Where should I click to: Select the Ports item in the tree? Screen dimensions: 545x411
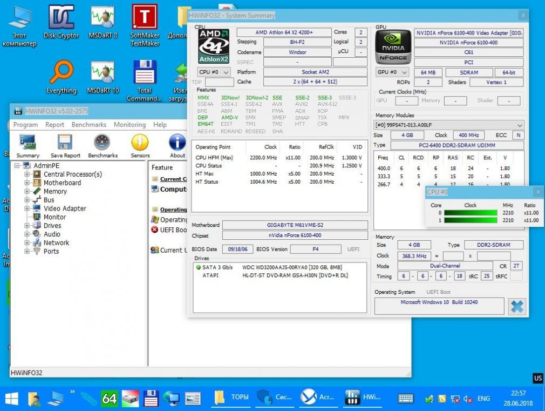tap(51, 251)
